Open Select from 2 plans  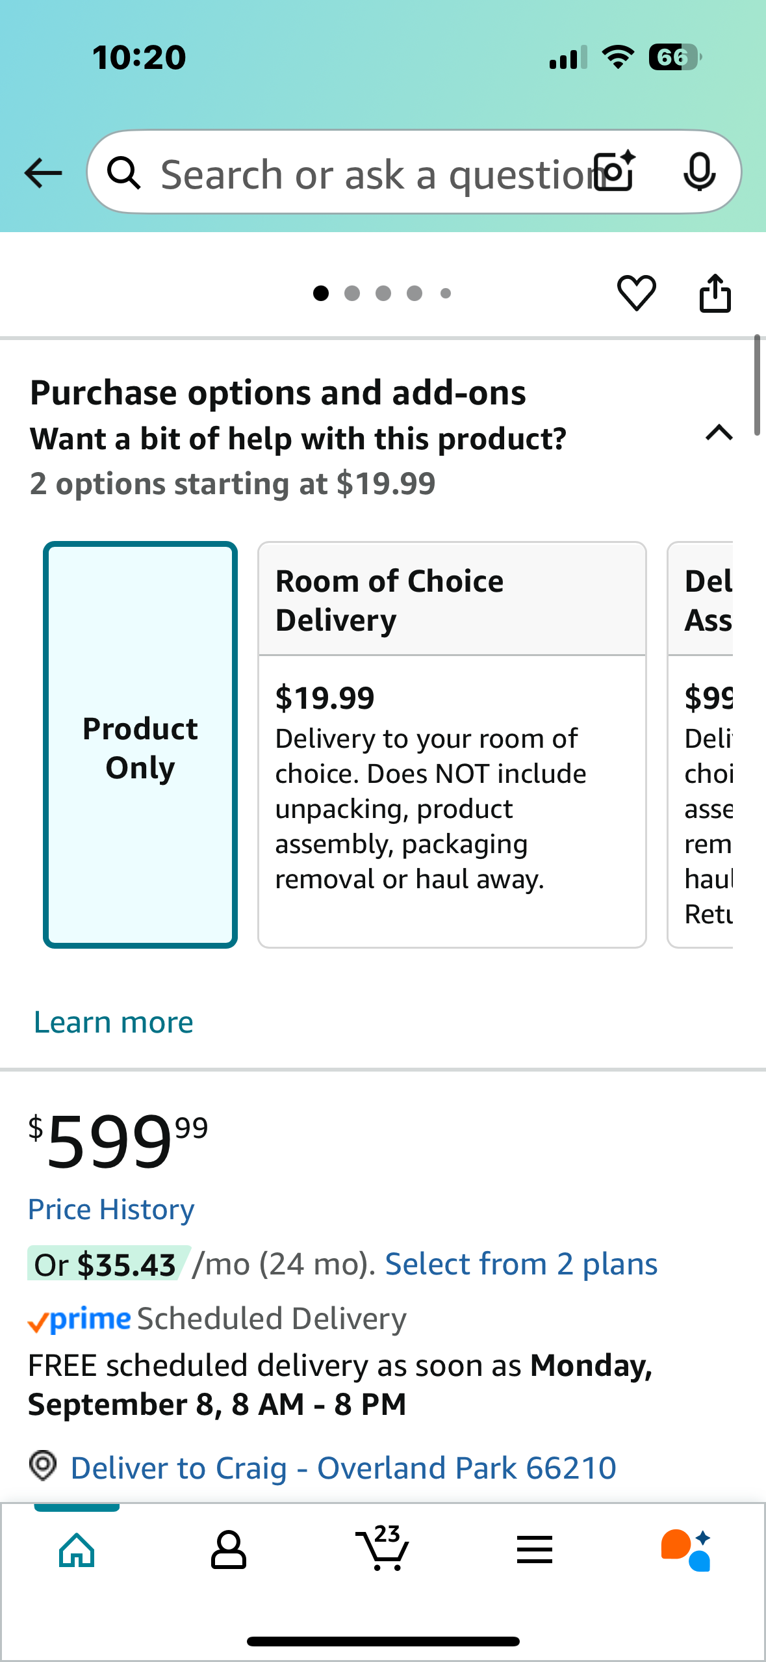coord(521,1264)
